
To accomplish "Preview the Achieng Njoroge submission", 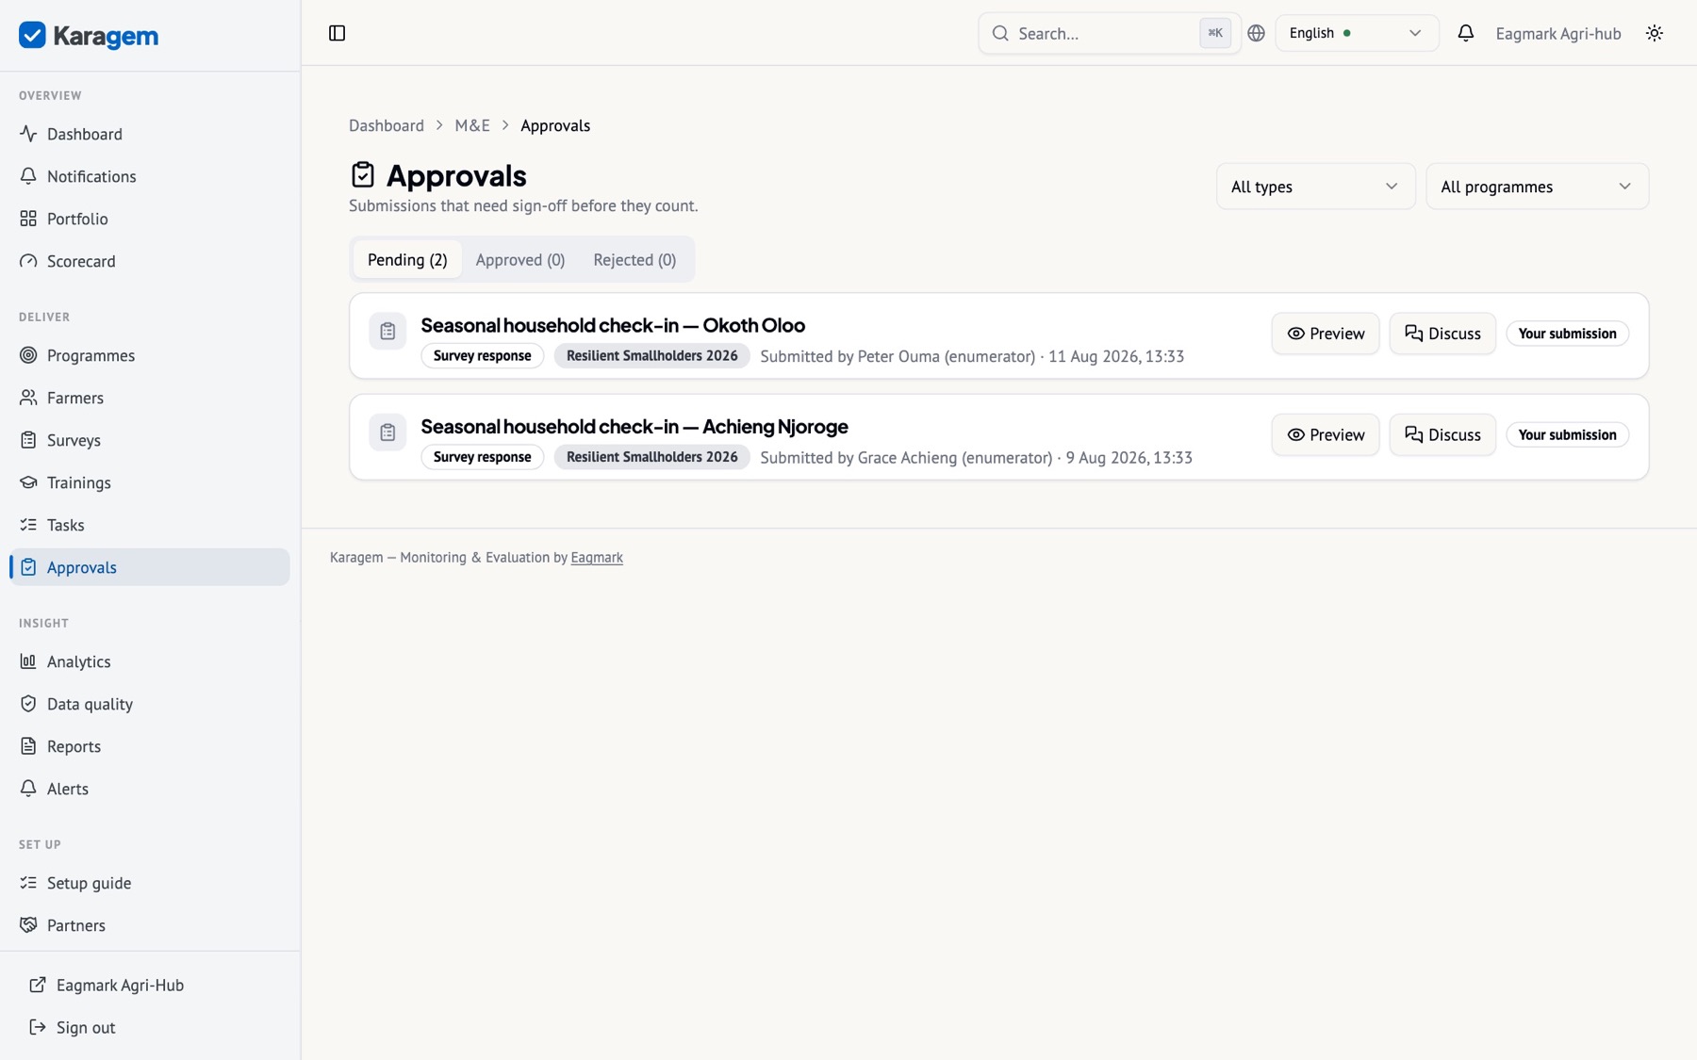I will [x=1325, y=434].
